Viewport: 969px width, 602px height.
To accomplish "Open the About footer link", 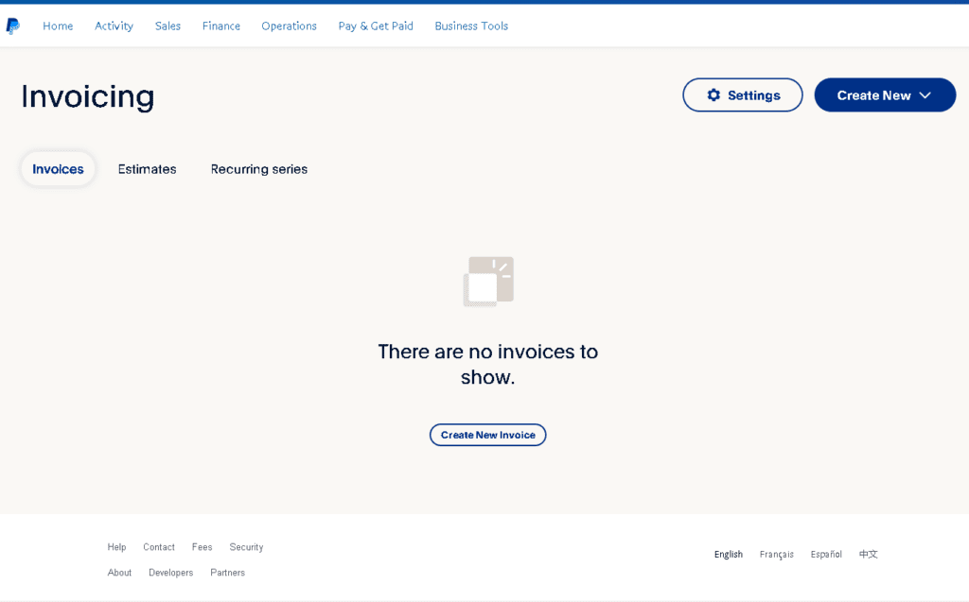I will point(119,573).
